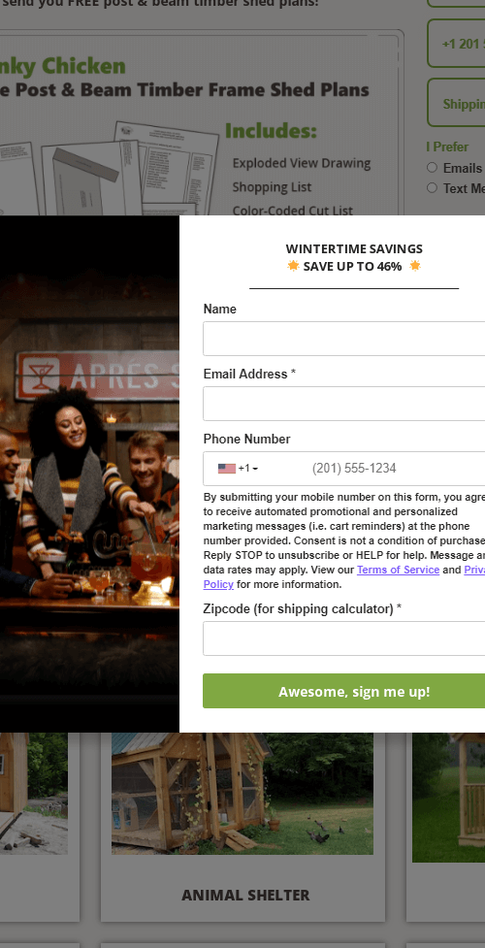Open the Terms of Service link
This screenshot has height=948, width=485.
(x=398, y=570)
